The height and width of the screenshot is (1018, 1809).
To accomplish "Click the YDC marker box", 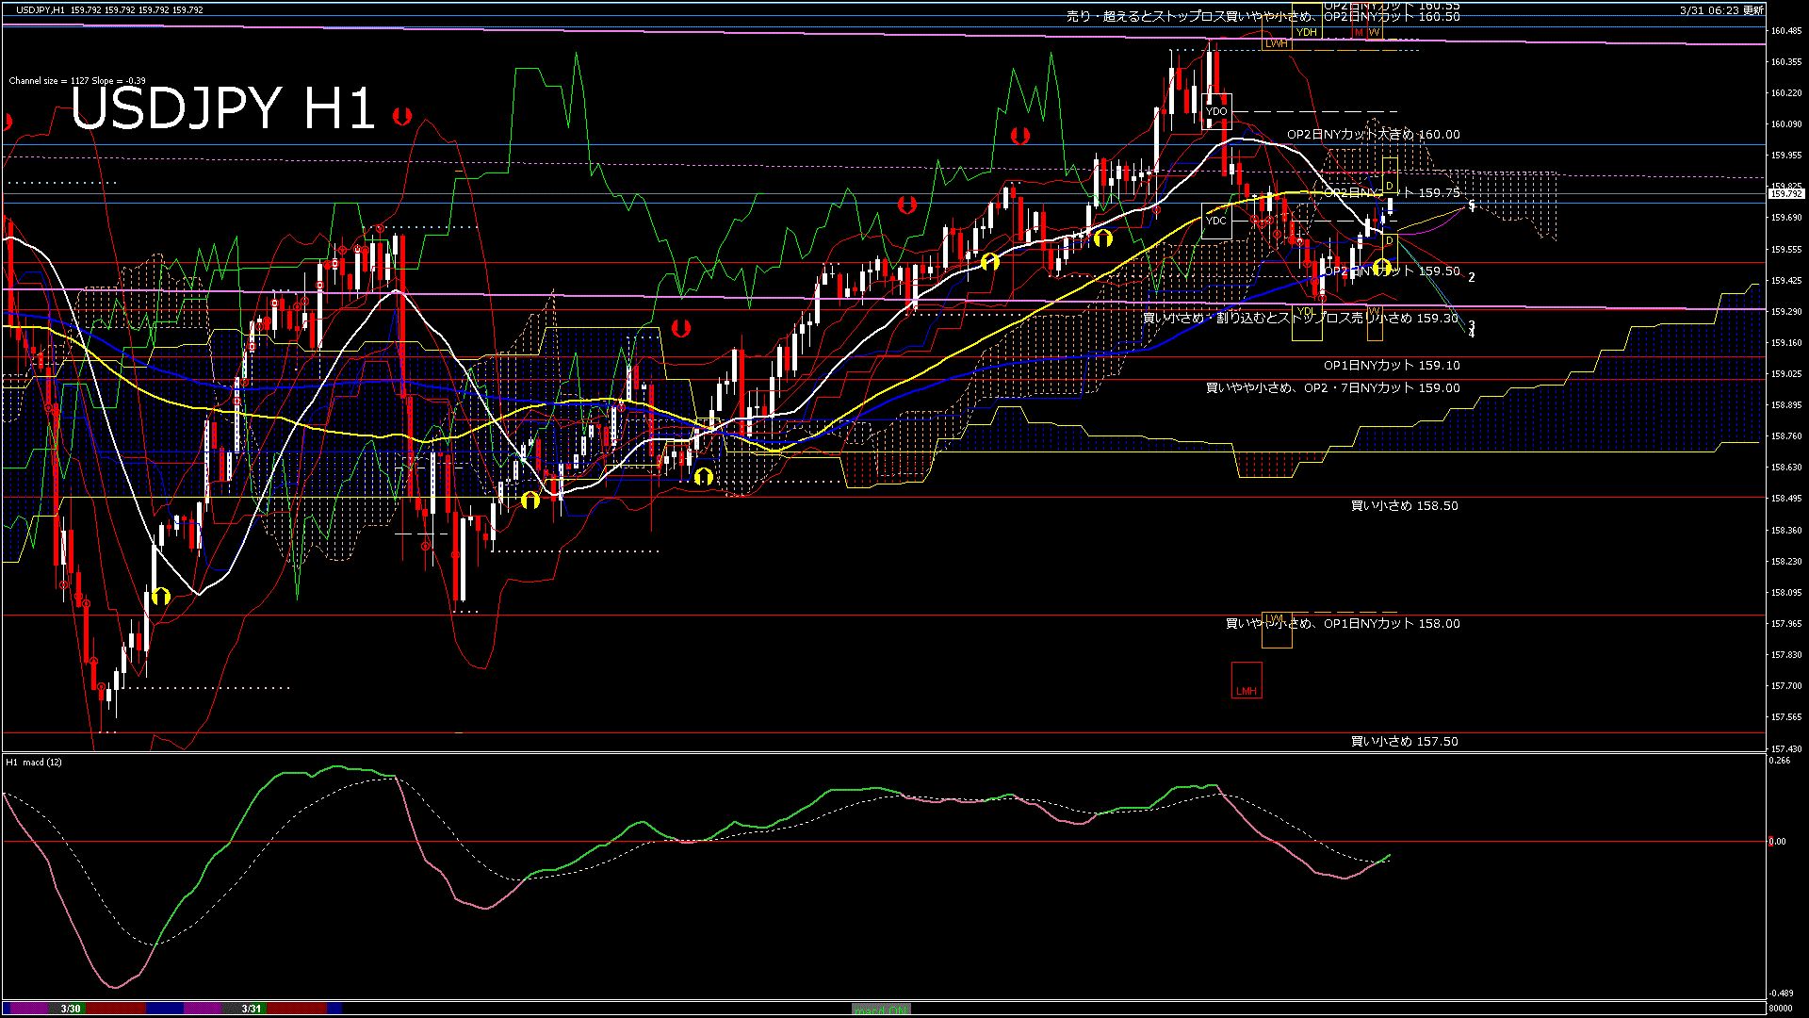I will click(1216, 221).
